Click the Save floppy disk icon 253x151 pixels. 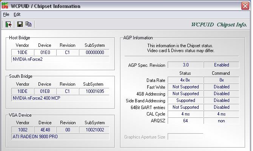point(20,24)
